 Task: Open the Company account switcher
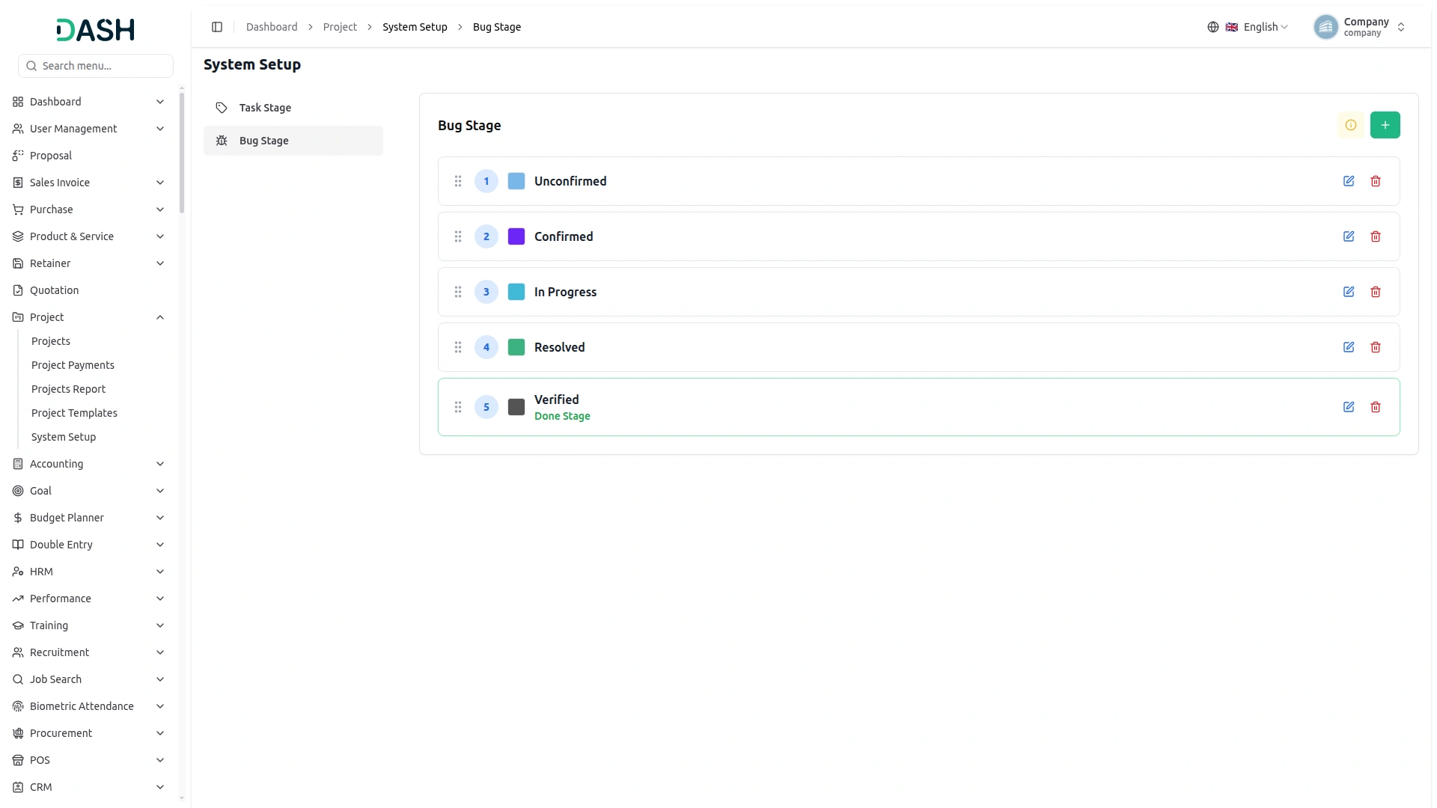coord(1359,27)
